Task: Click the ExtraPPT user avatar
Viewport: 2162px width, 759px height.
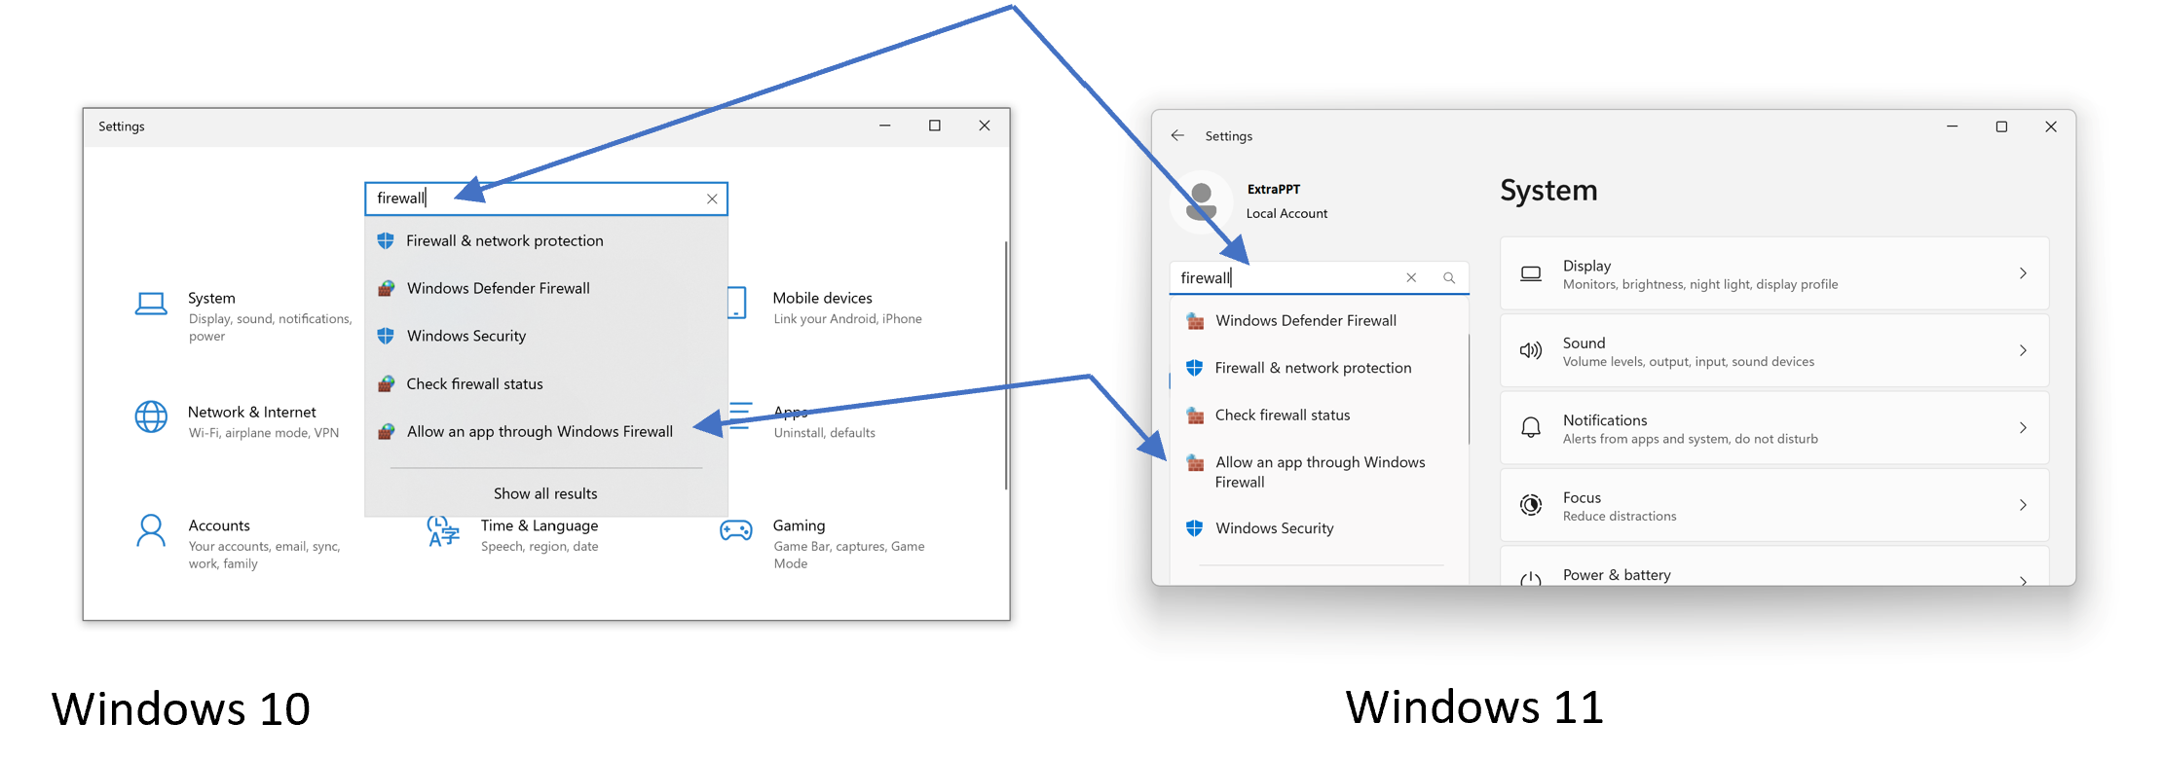Action: click(x=1202, y=201)
